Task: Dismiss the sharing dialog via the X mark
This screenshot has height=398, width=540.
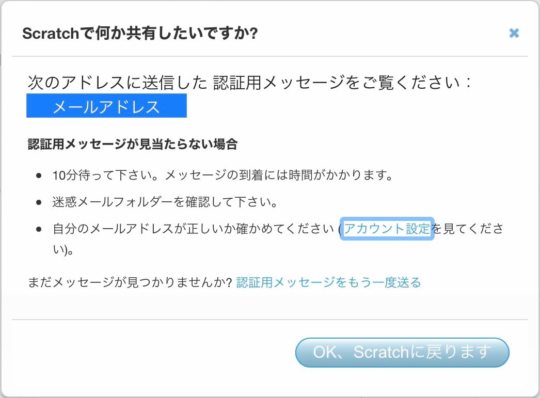Action: point(514,33)
